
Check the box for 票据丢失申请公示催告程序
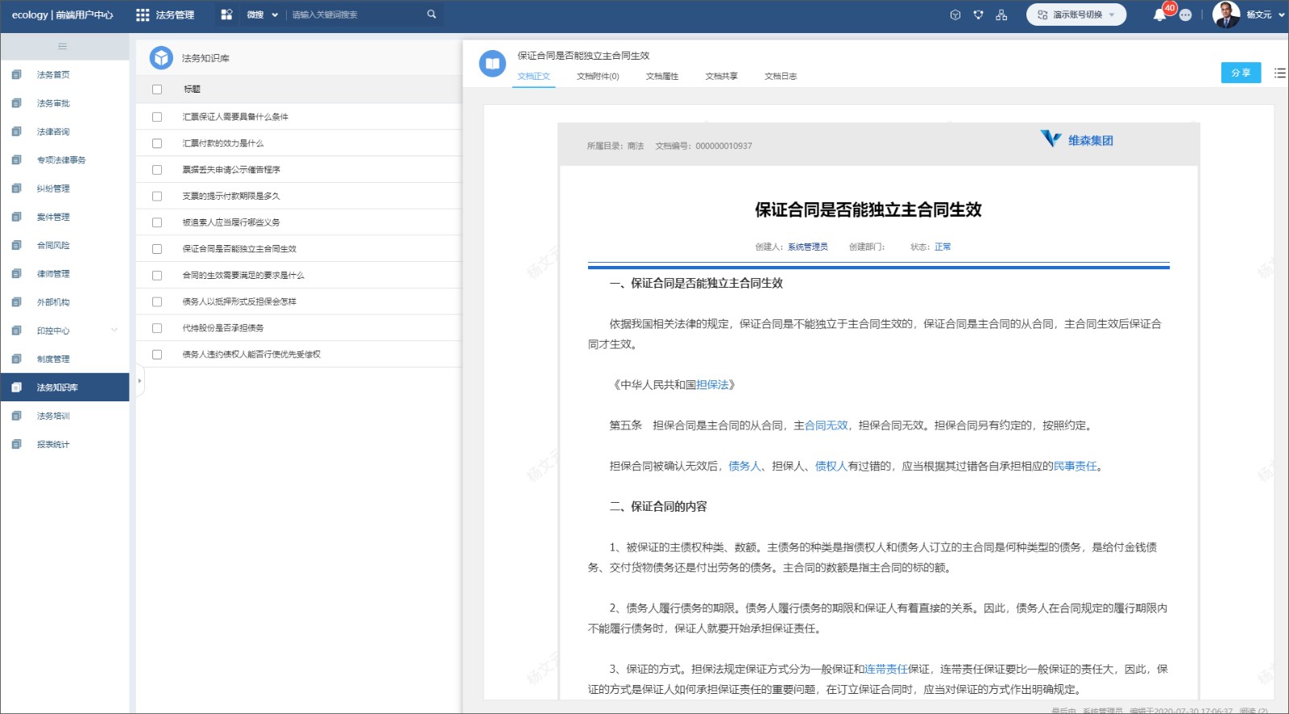tap(157, 170)
